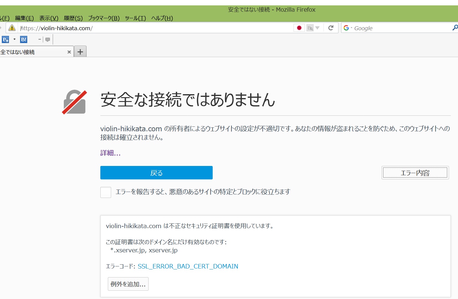458x299 pixels.
Task: Open the ブックマーク(B) menu
Action: 104,18
